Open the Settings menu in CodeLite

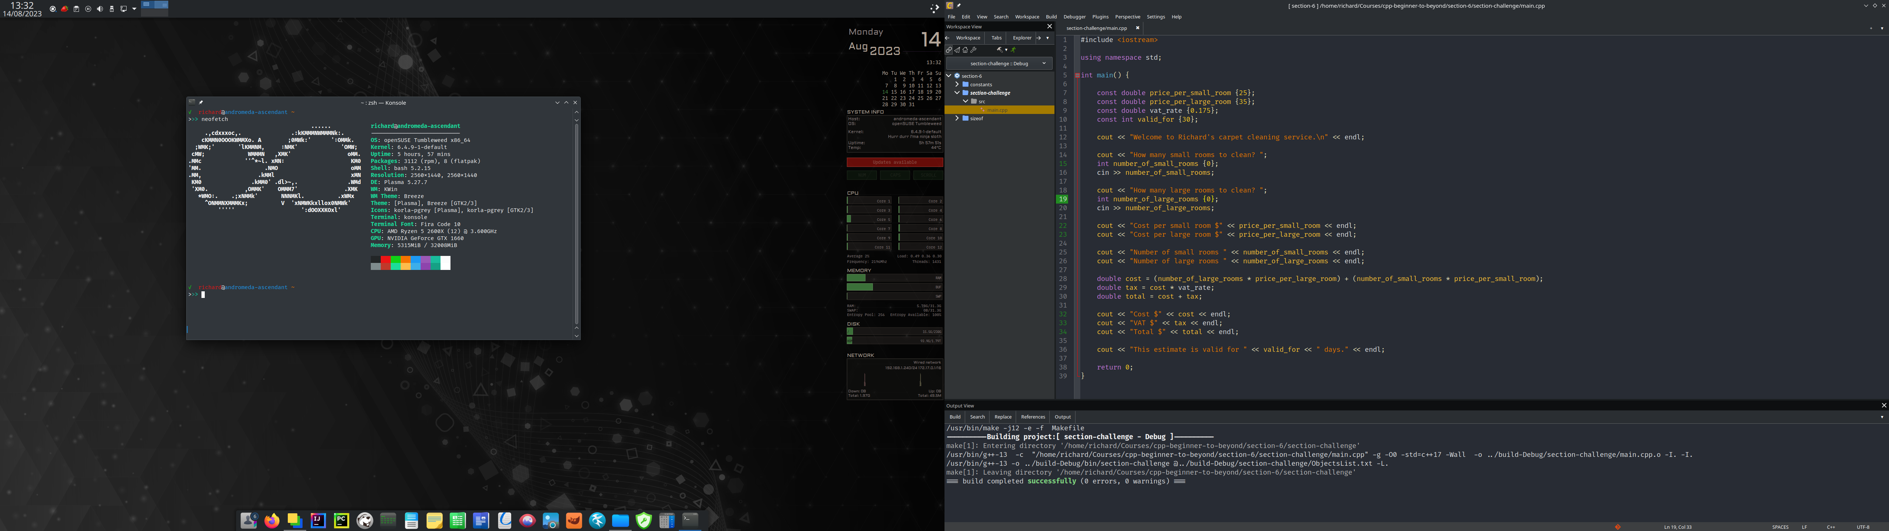(1156, 17)
